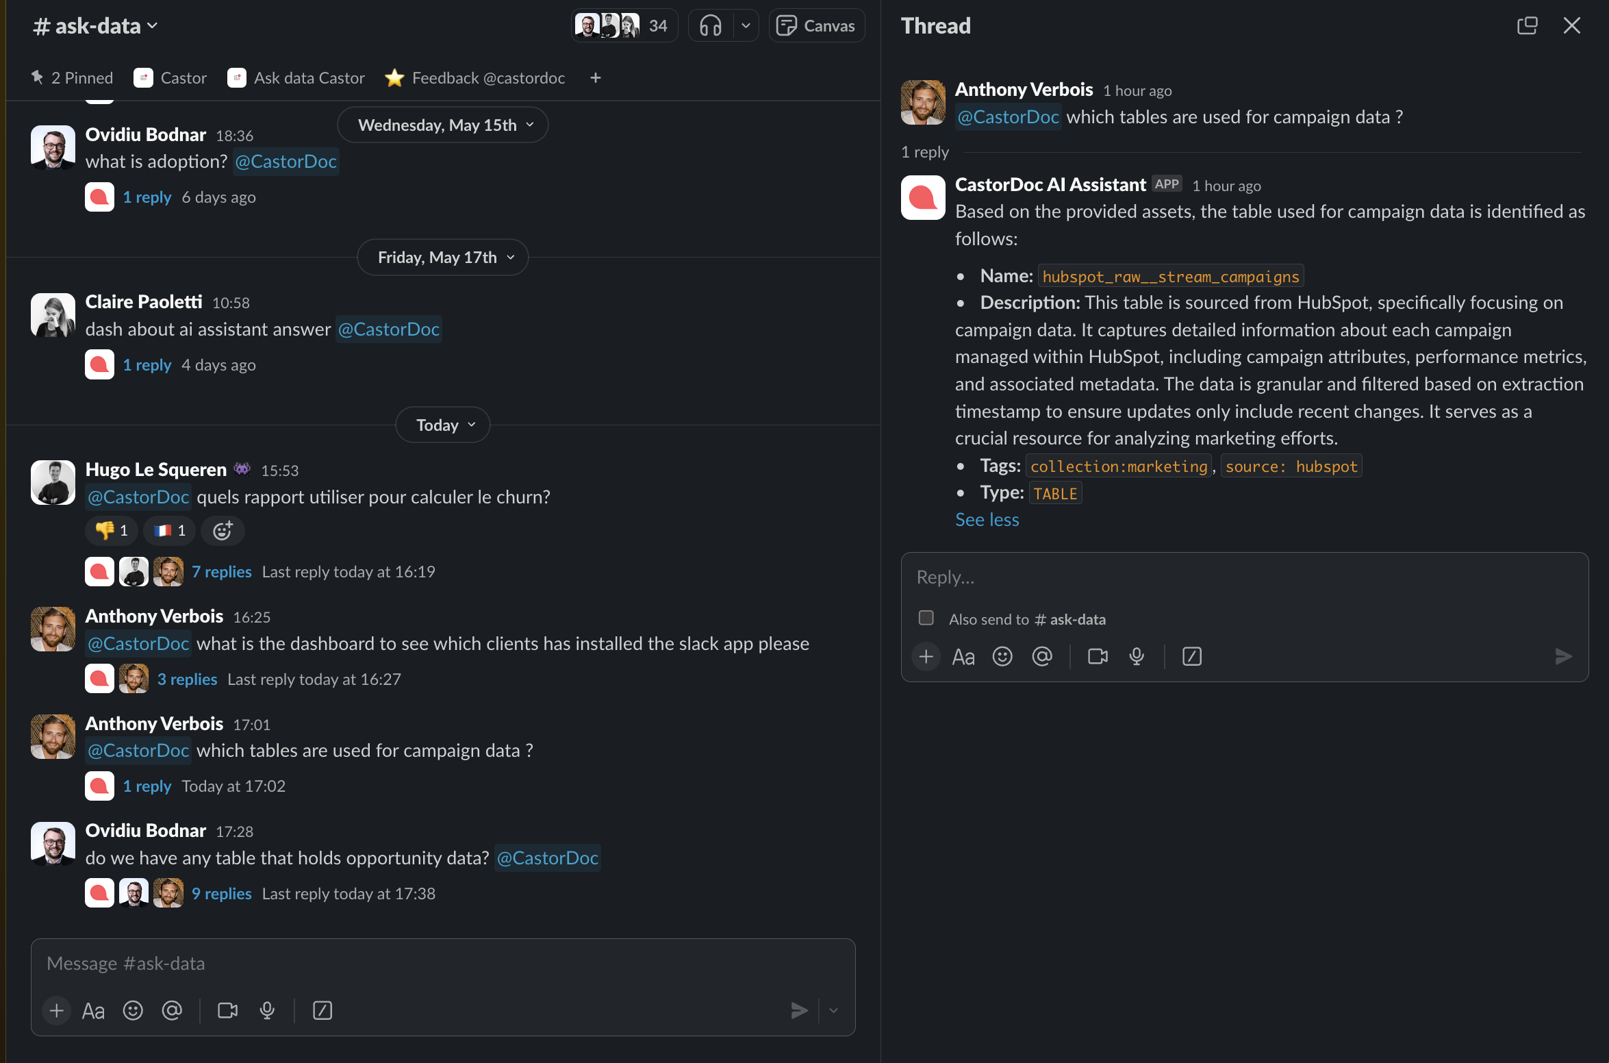Record a video clip in the channel composer
Viewport: 1609px width, 1063px height.
click(227, 1011)
